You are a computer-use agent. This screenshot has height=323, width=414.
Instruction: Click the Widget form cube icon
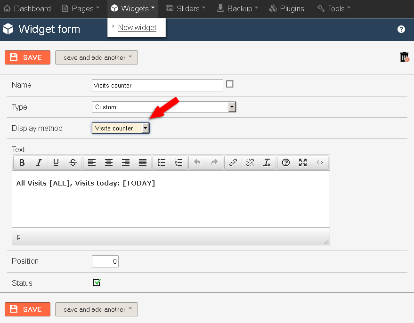tap(8, 29)
